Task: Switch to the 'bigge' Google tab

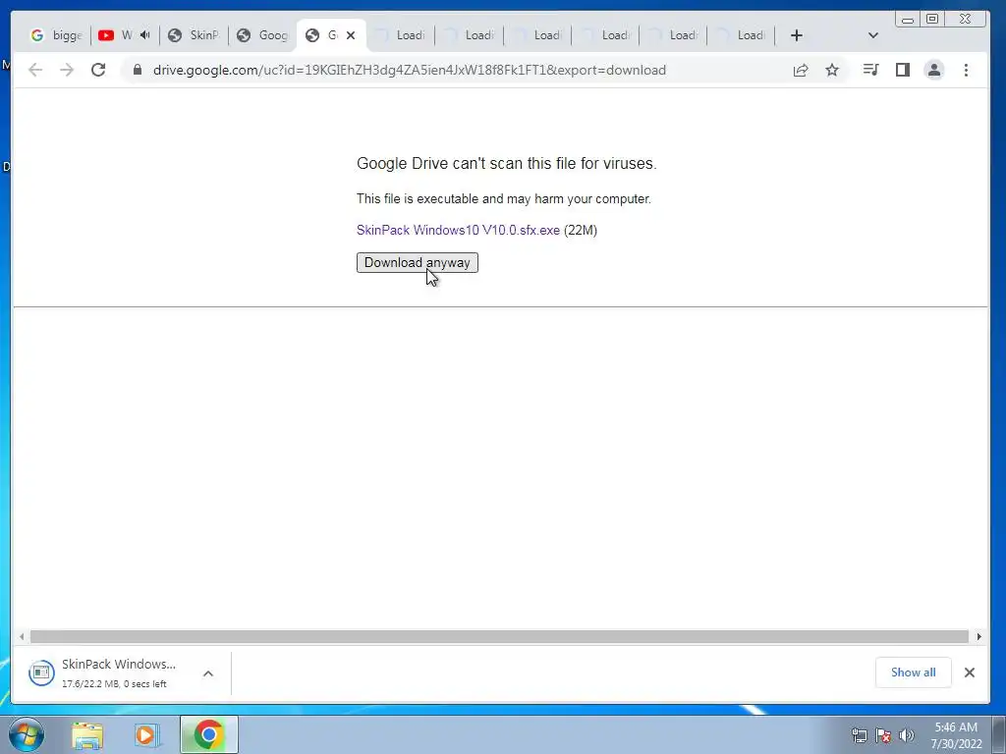Action: pyautogui.click(x=56, y=35)
